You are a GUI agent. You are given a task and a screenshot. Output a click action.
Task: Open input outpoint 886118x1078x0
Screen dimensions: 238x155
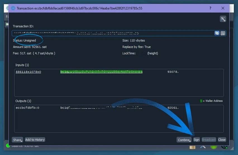click(x=28, y=72)
